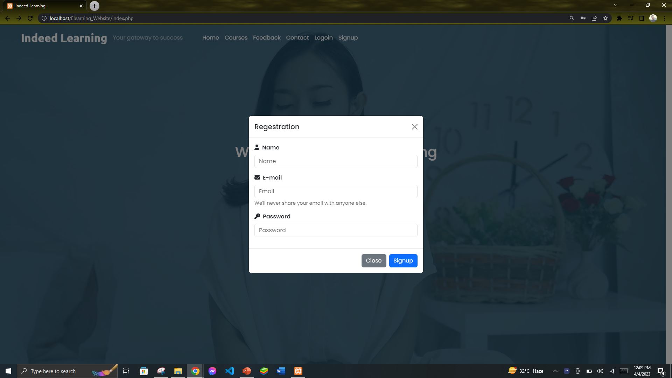Open the Snipping Tool from the taskbar
Viewport: 672px width, 378px height.
point(161,371)
